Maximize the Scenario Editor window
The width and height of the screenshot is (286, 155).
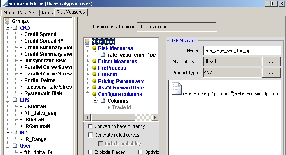point(275,3)
